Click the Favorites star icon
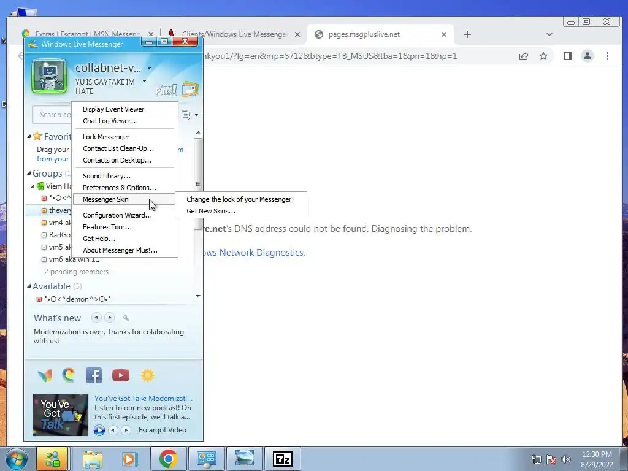628x471 pixels. pos(37,136)
